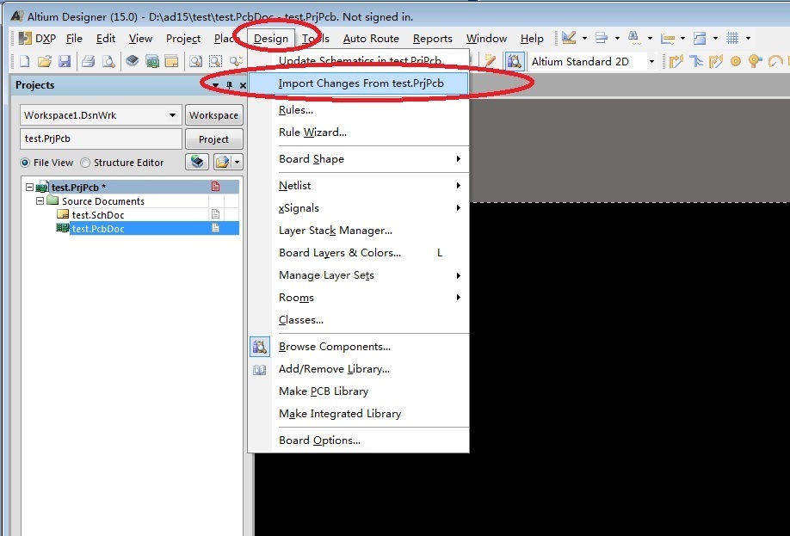
Task: Click the highlight pencil toolbar icon
Action: 490,61
